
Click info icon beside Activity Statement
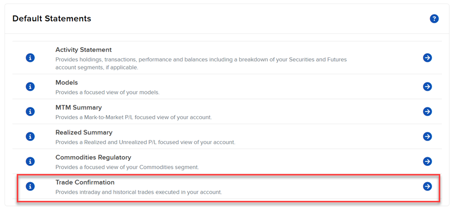[30, 58]
